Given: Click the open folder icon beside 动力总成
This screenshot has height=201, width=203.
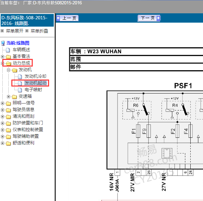Looking at the screenshot, I should coord(8,63).
